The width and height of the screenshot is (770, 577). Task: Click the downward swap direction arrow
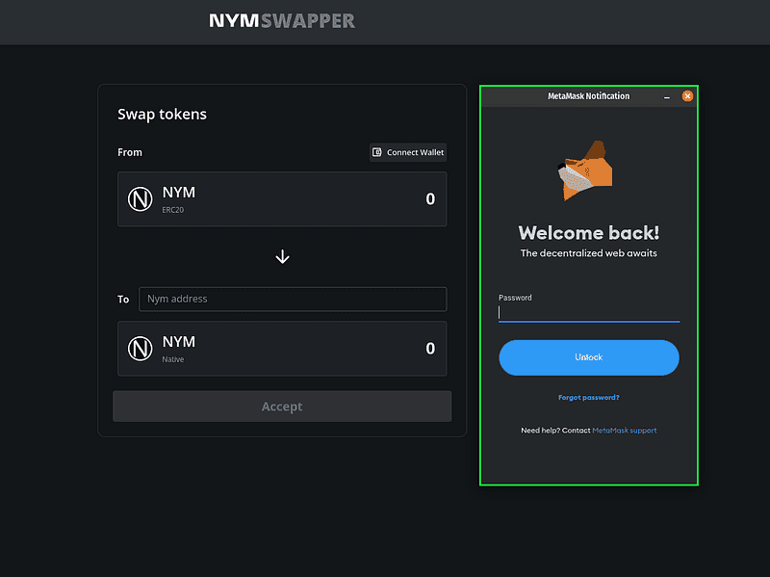coord(282,257)
